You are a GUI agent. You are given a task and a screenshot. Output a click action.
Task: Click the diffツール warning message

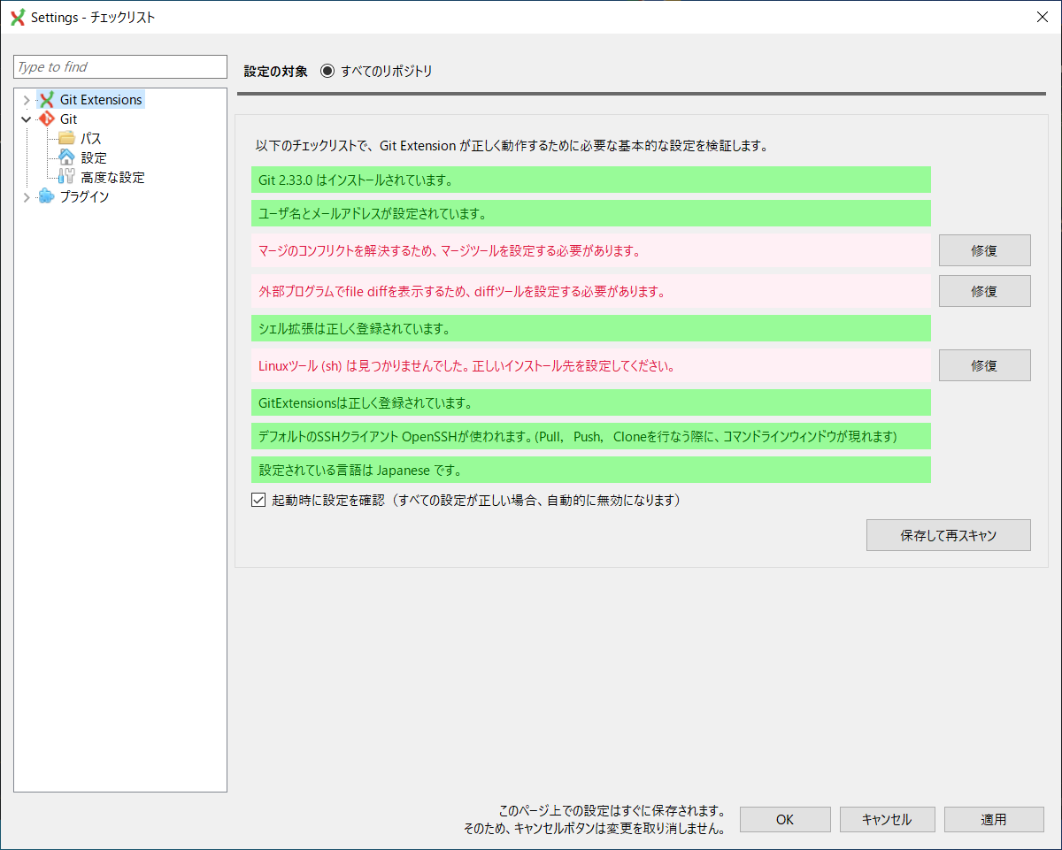pos(591,291)
